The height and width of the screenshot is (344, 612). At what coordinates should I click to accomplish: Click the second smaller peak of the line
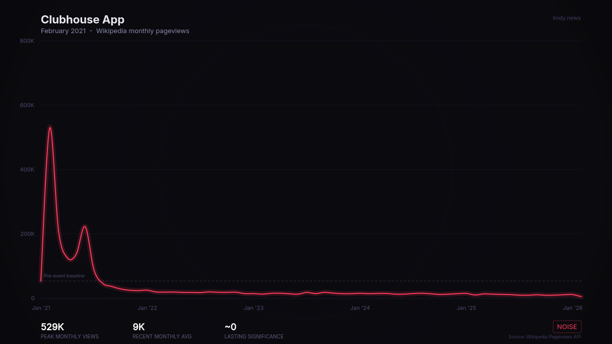85,226
